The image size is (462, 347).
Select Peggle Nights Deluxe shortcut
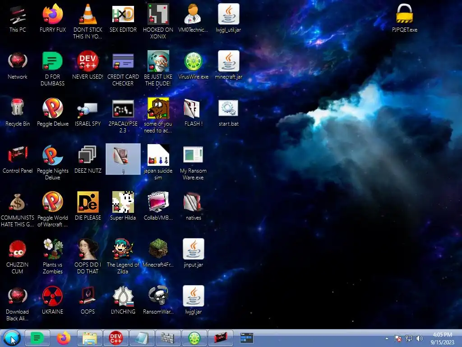[52, 163]
